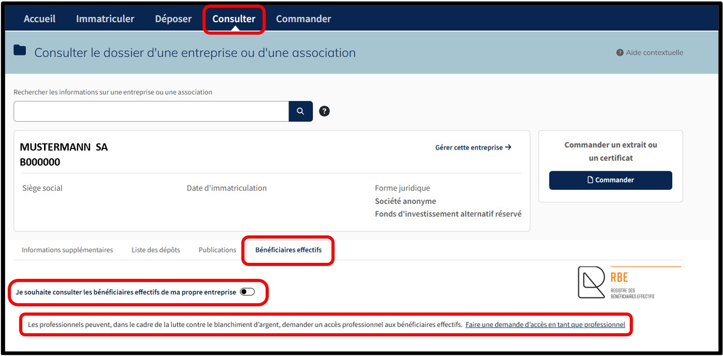The image size is (723, 356).
Task: Open the Publications tab
Action: pyautogui.click(x=218, y=250)
